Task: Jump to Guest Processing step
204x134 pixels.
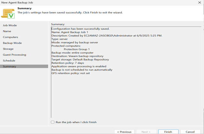Action: click(14, 55)
